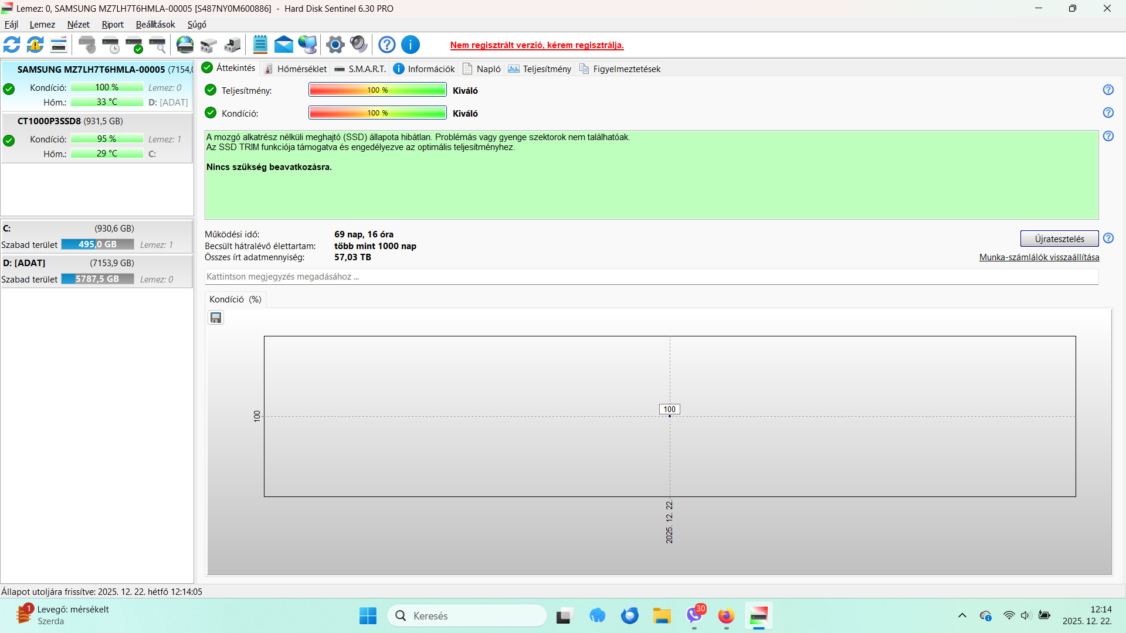
Task: Click the email envelope toolbar icon
Action: (283, 45)
